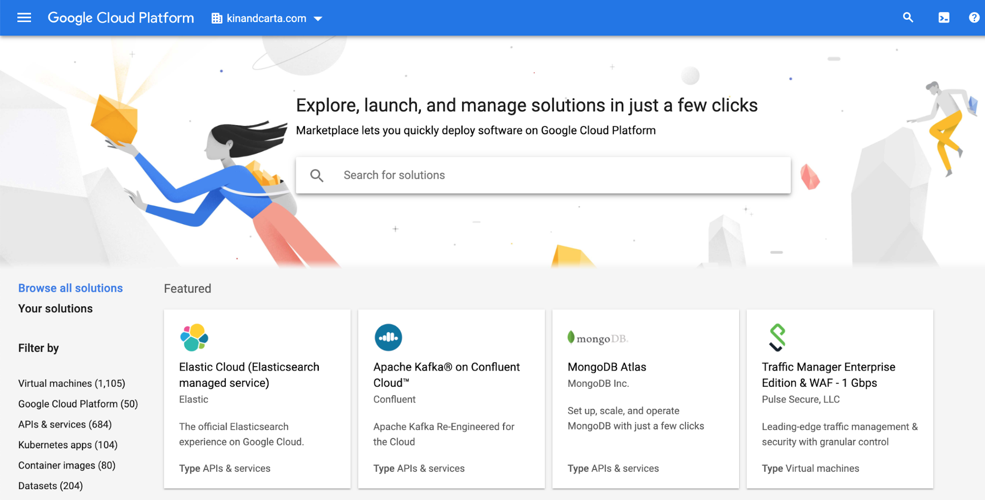985x500 pixels.
Task: Activate Cloud Shell icon
Action: (x=944, y=18)
